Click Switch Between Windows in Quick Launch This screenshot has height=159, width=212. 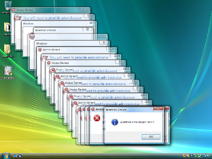[x=20, y=156]
